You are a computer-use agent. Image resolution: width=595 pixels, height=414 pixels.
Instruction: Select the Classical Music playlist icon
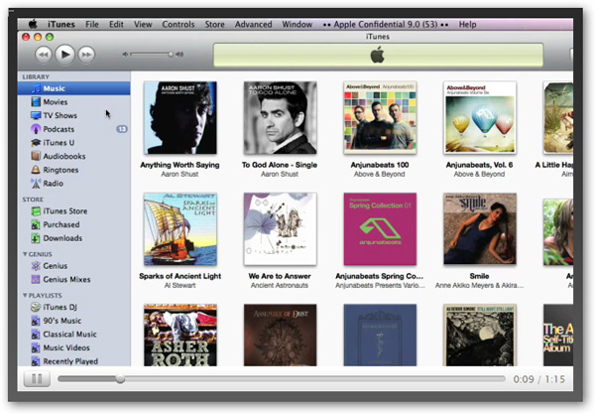point(36,335)
